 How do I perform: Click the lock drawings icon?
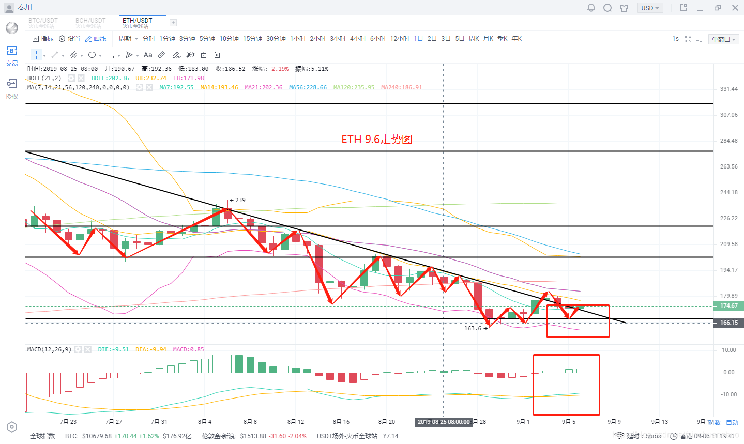[x=204, y=55]
